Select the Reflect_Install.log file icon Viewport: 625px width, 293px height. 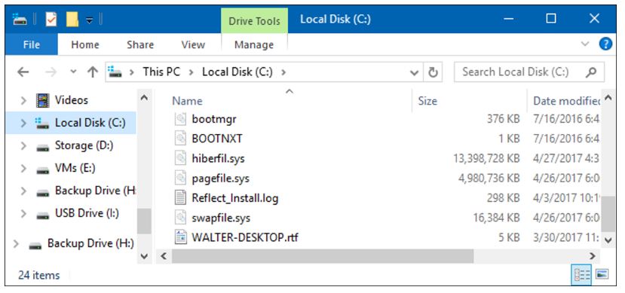click(x=181, y=197)
